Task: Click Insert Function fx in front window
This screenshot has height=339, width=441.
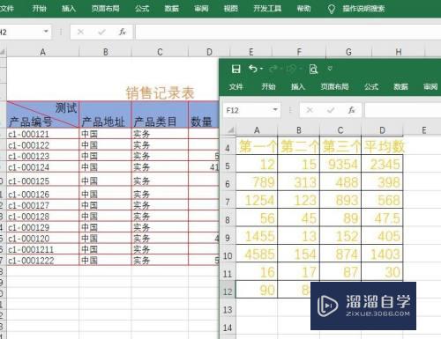Action: coord(351,110)
